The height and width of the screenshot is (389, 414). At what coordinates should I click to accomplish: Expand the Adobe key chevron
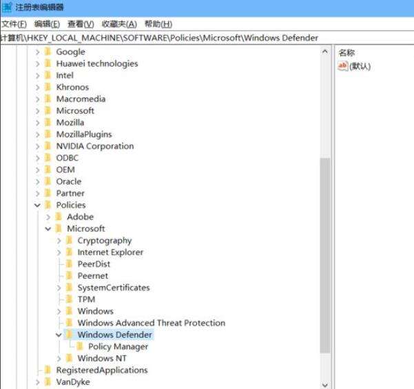coord(48,217)
